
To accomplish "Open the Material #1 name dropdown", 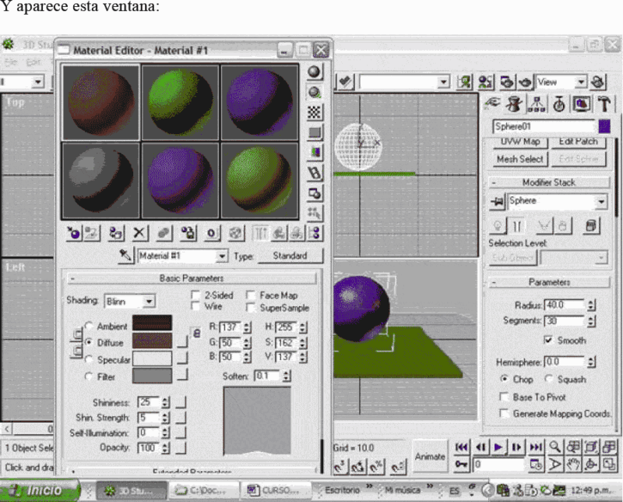I will click(x=222, y=256).
